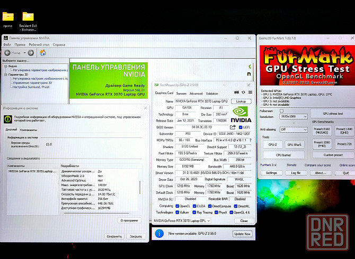Click Bus Interface question mark in GPU-Z
Viewport: 355px width, 259px height.
(251, 140)
